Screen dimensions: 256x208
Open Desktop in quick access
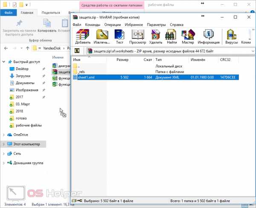click(x=22, y=69)
